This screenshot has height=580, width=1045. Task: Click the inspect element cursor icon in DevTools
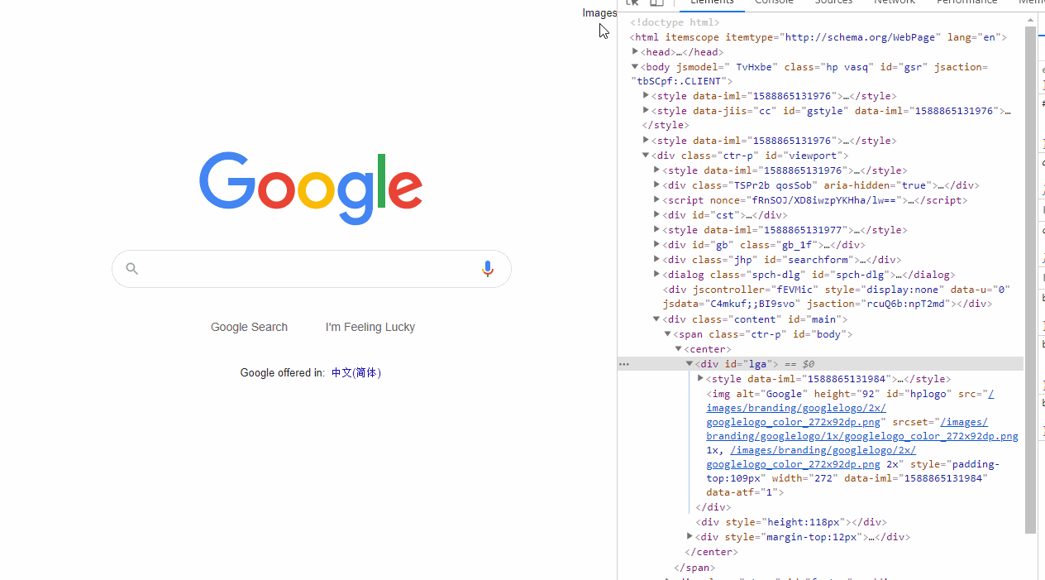pos(632,2)
